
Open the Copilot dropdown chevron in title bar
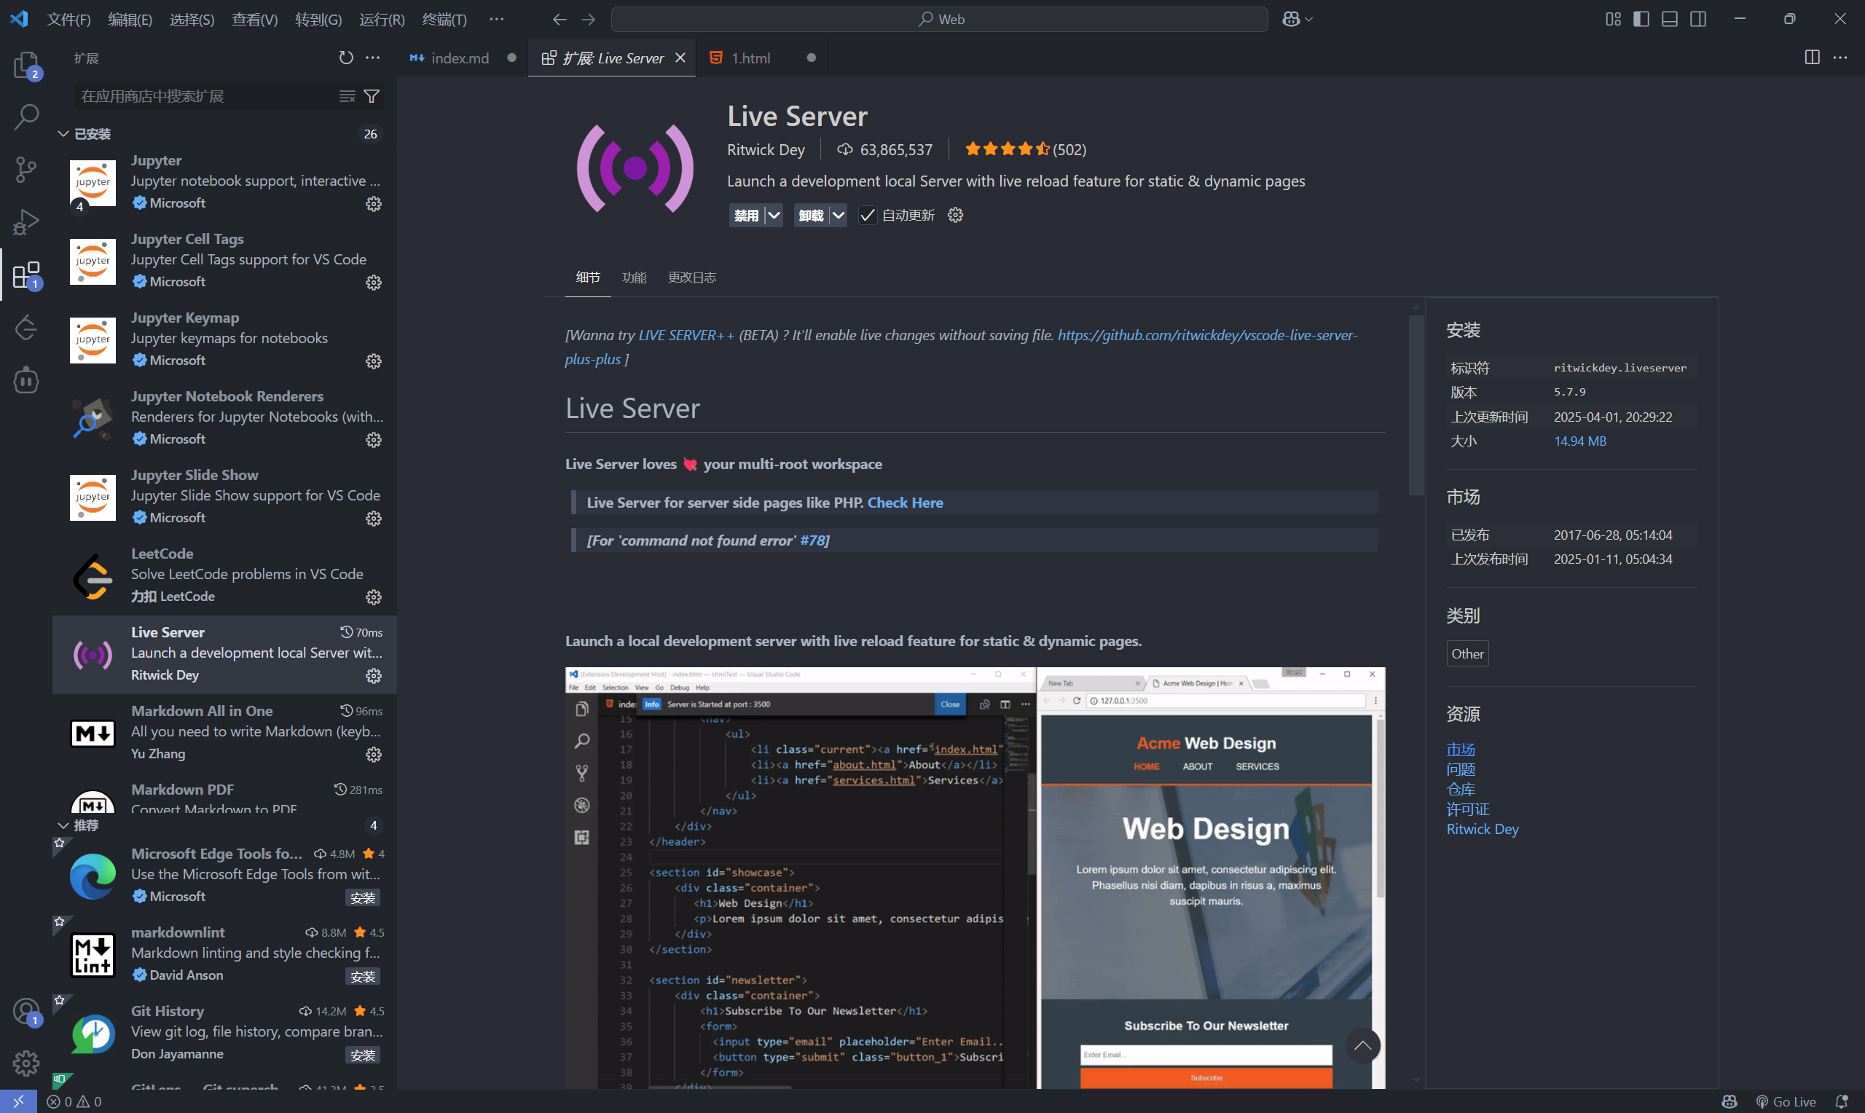(1308, 20)
